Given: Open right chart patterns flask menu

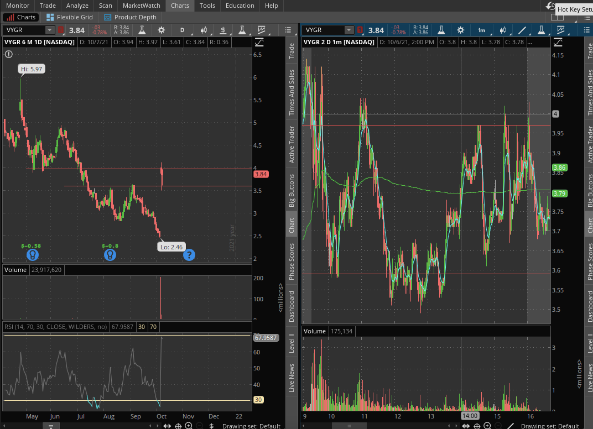Looking at the screenshot, I should tap(542, 30).
